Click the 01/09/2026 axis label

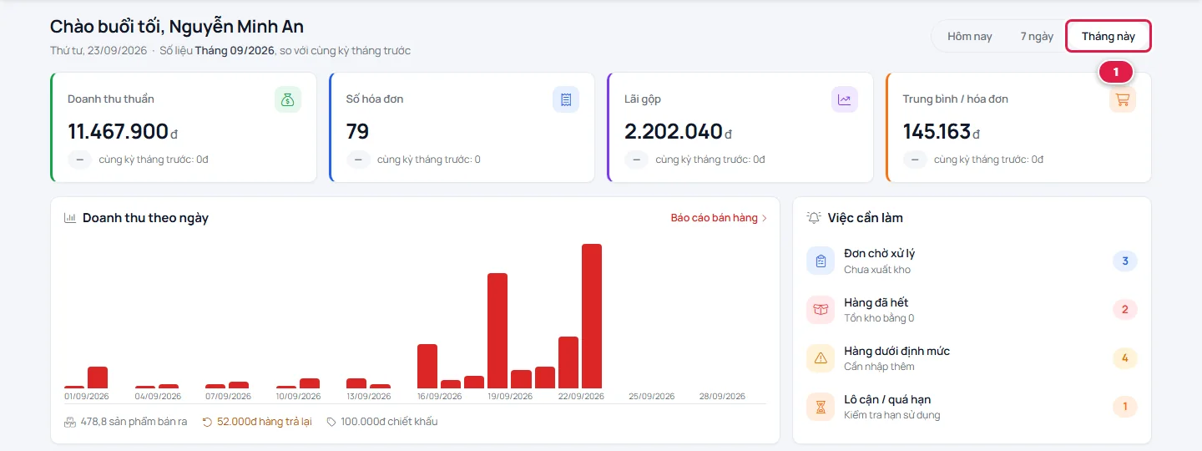87,396
